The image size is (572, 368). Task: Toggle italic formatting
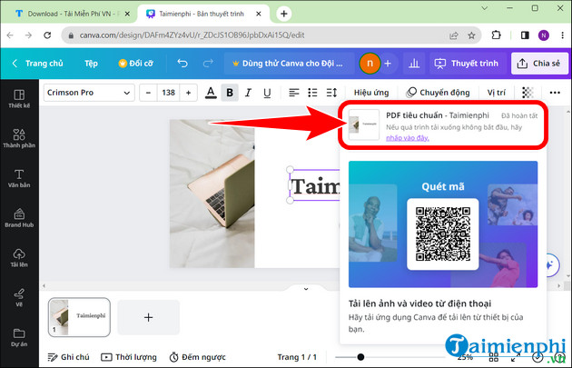tap(248, 93)
